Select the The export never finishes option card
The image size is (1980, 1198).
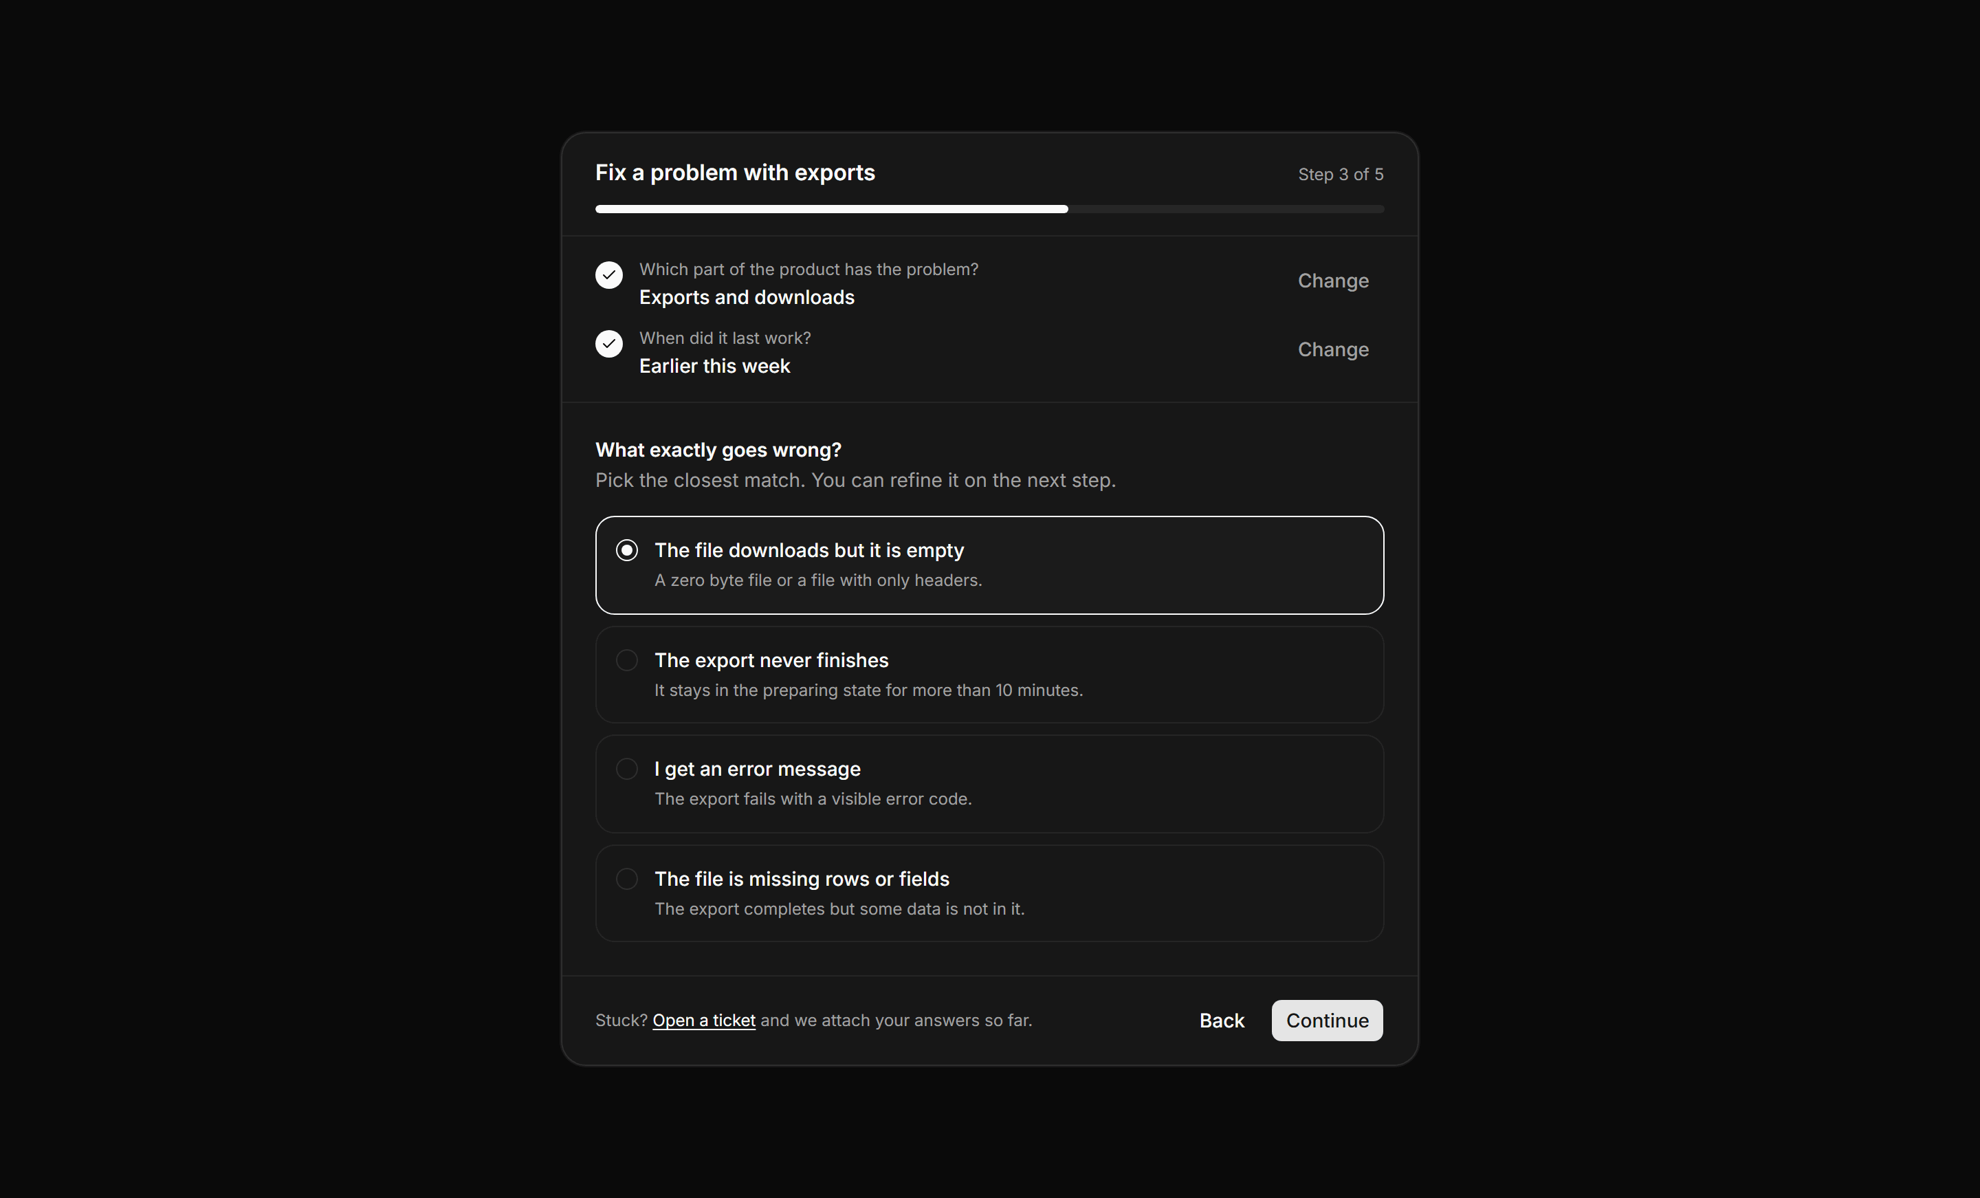tap(989, 675)
